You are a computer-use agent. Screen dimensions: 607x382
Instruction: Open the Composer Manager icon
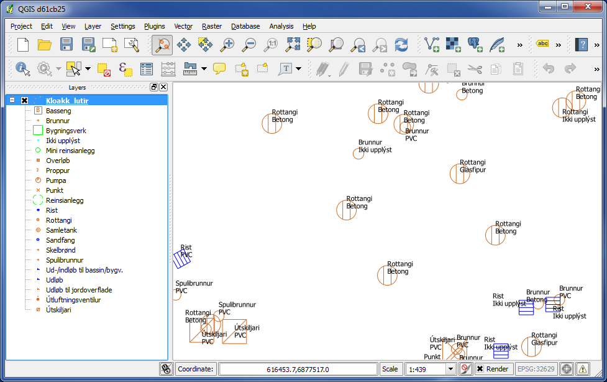[132, 45]
